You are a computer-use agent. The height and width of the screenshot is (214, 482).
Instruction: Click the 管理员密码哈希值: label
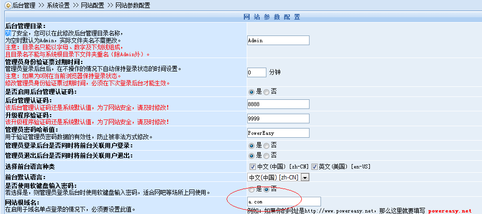point(32,130)
